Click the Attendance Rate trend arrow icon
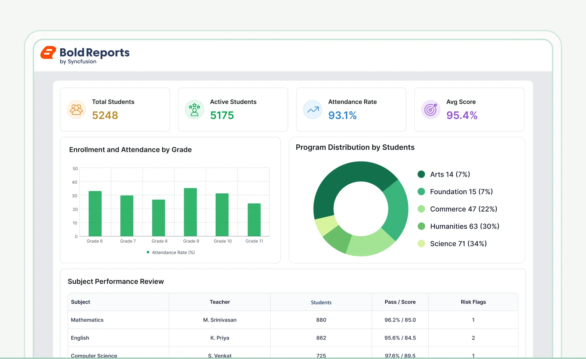 tap(312, 110)
